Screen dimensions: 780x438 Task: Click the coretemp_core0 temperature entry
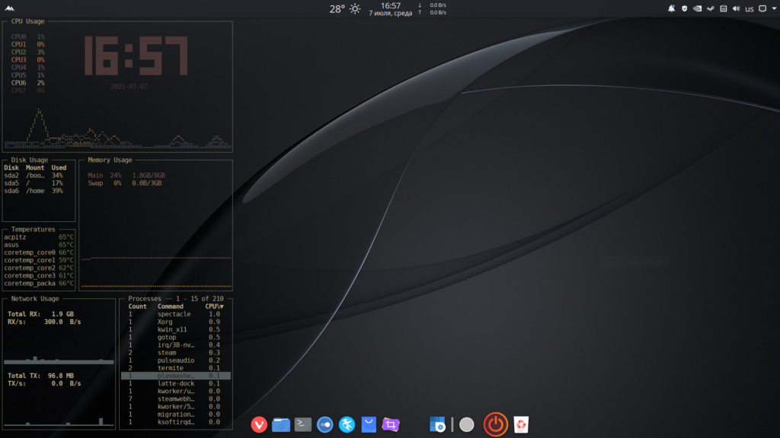(39, 252)
